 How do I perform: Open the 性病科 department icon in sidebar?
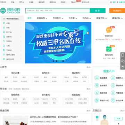pos(4,41)
